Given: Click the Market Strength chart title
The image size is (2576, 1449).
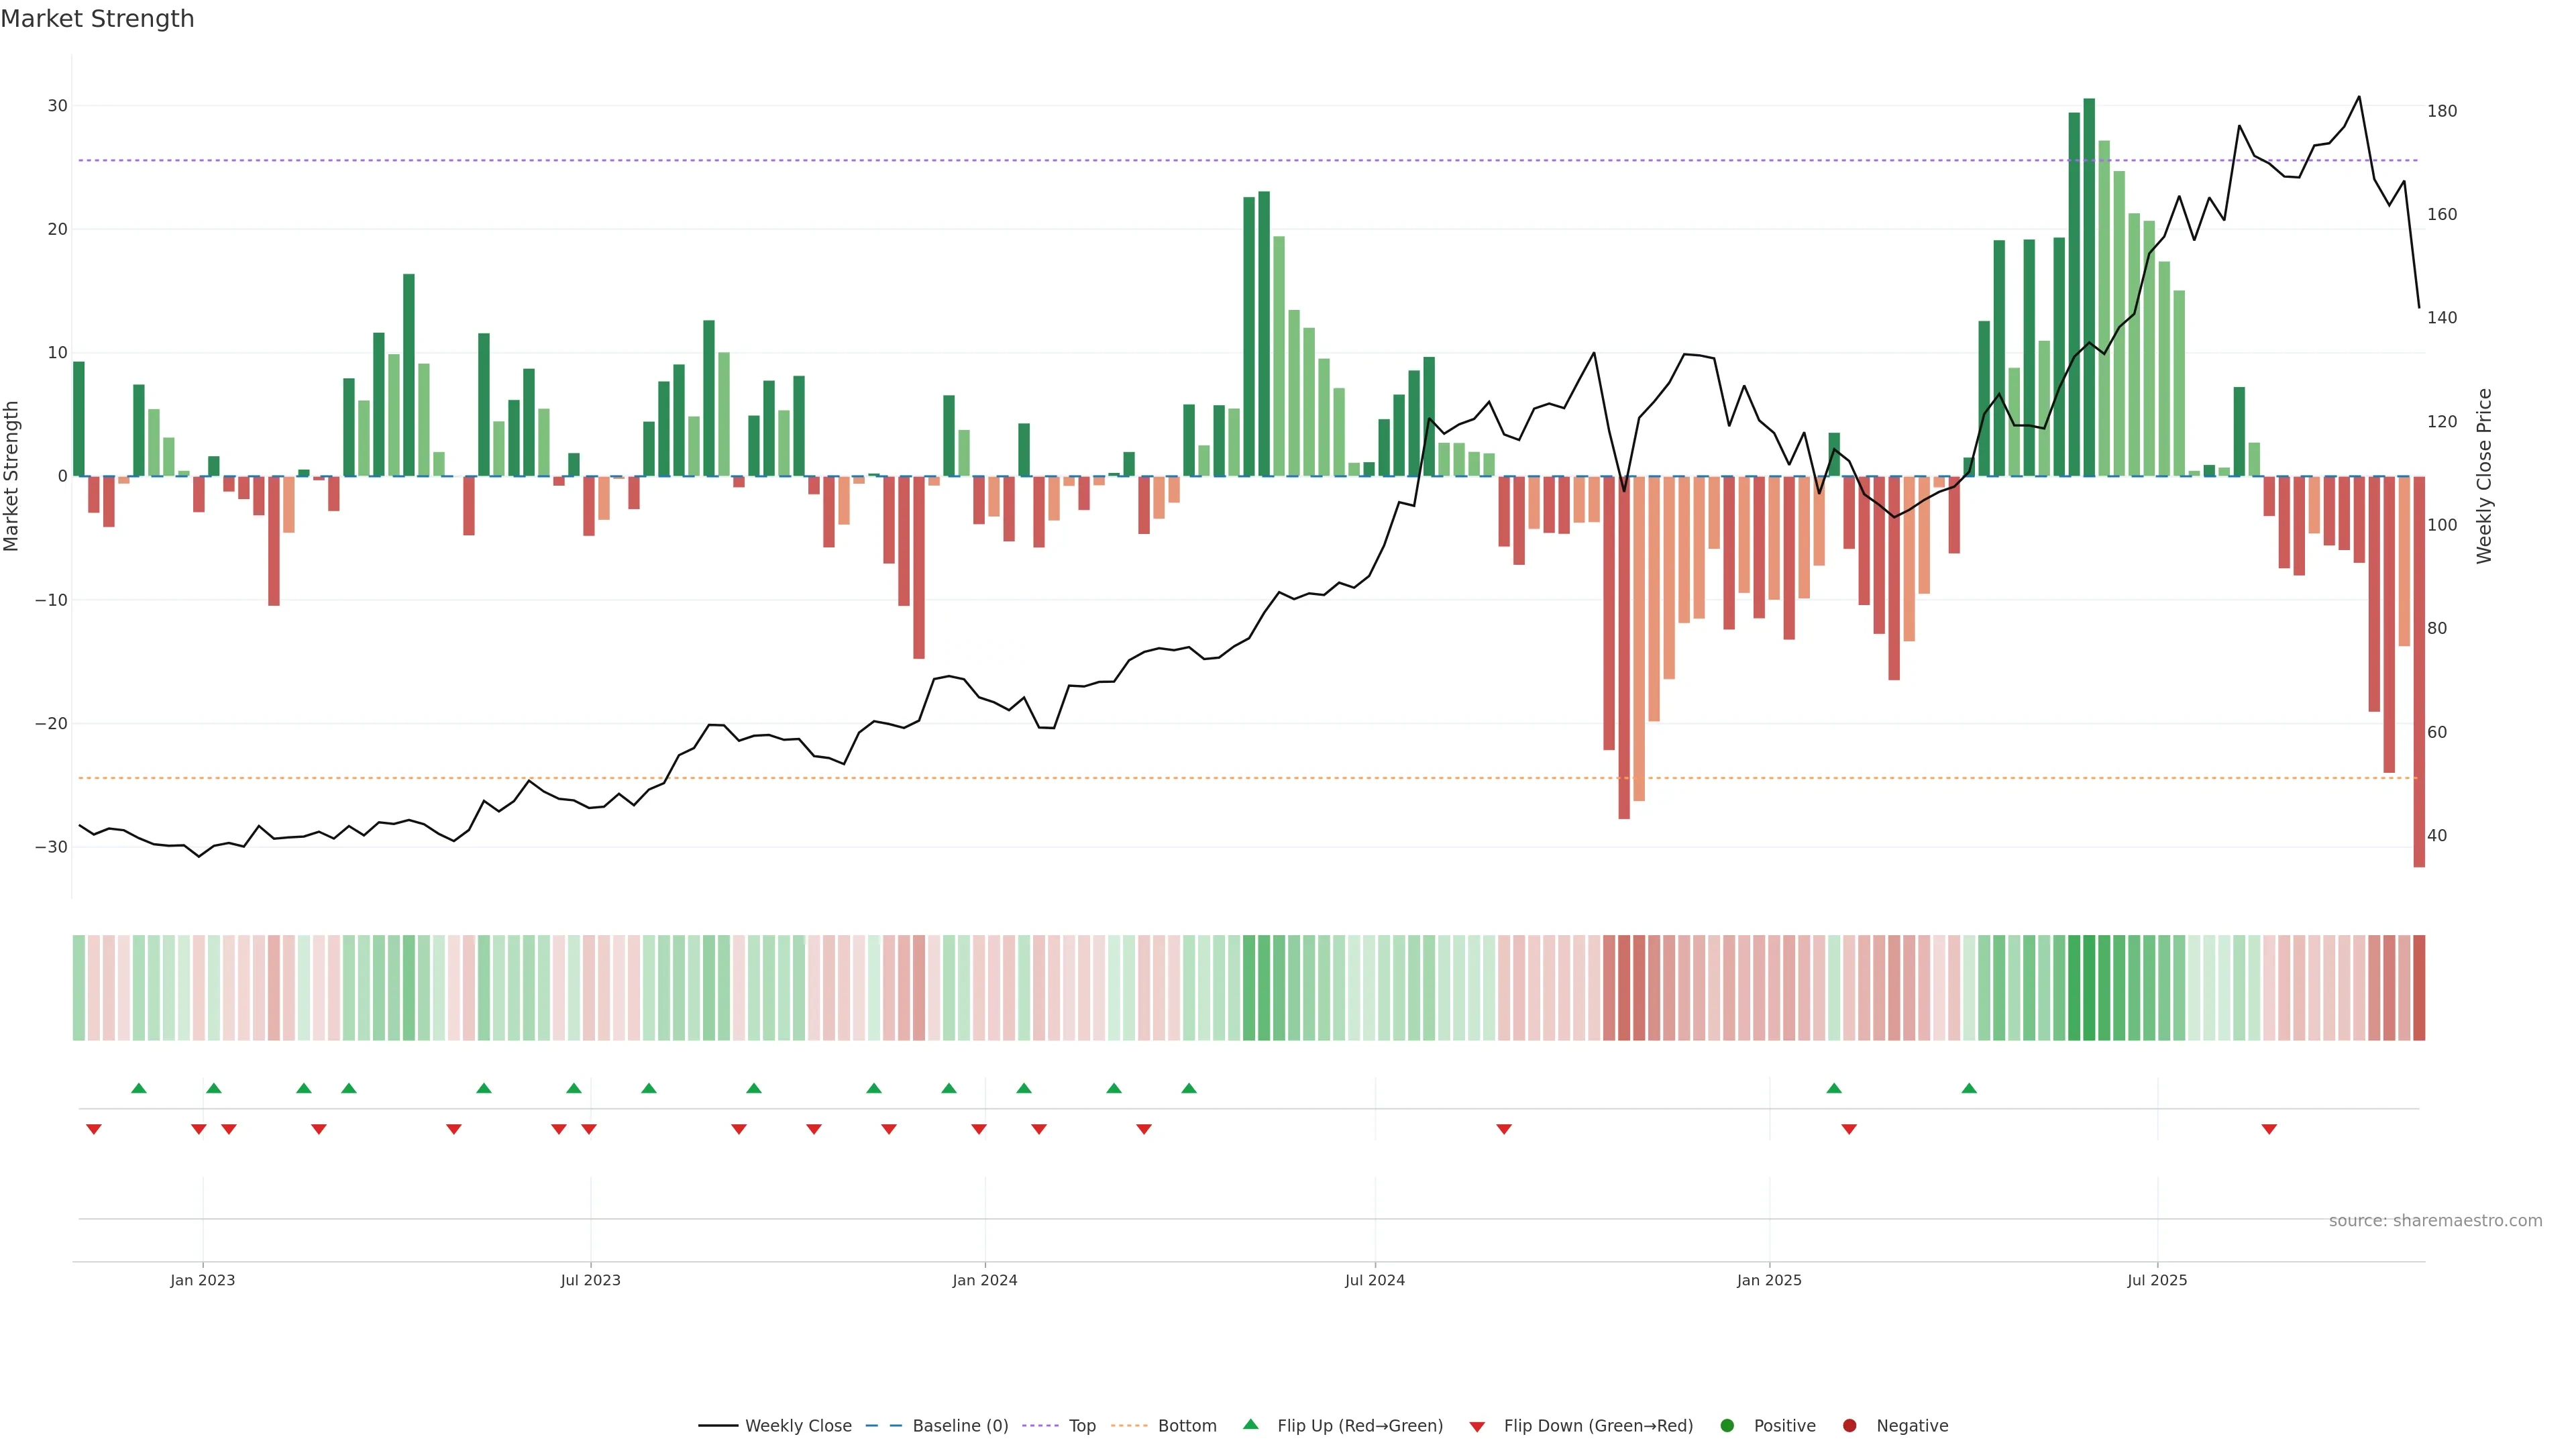Looking at the screenshot, I should coord(97,19).
